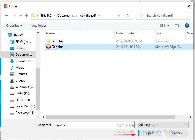
Task: Select This PC in navigation tree
Action: (19, 35)
